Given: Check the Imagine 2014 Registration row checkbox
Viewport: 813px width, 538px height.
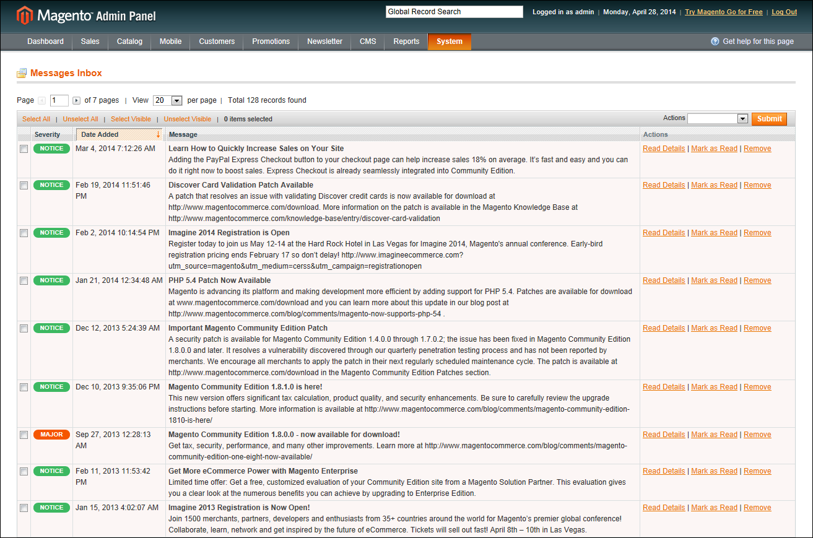Looking at the screenshot, I should pos(24,233).
